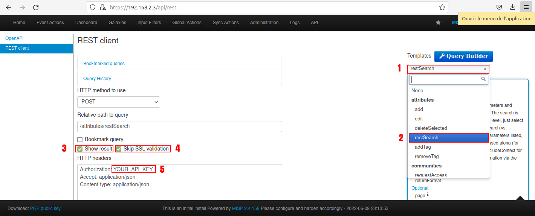Viewport: 535px width, 216px height.
Task: Toggle the Skip SSL validation checkbox
Action: [119, 149]
